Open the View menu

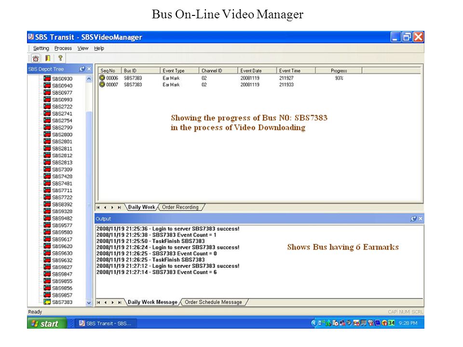coord(83,48)
